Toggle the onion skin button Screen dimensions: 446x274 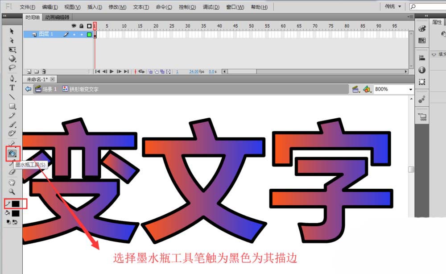pos(150,72)
